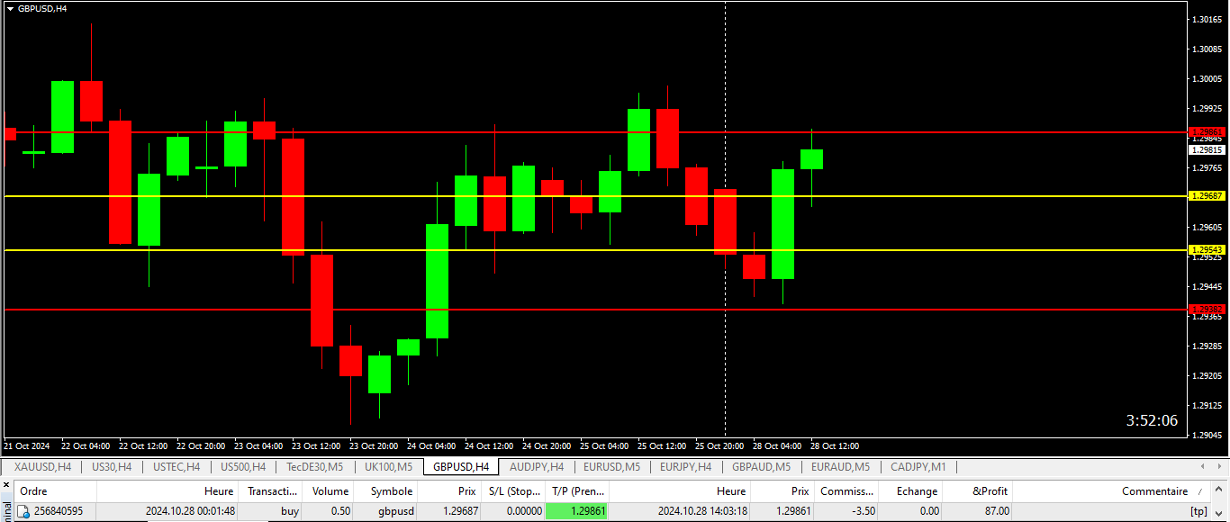Sort by the S/L column header

pos(513,491)
